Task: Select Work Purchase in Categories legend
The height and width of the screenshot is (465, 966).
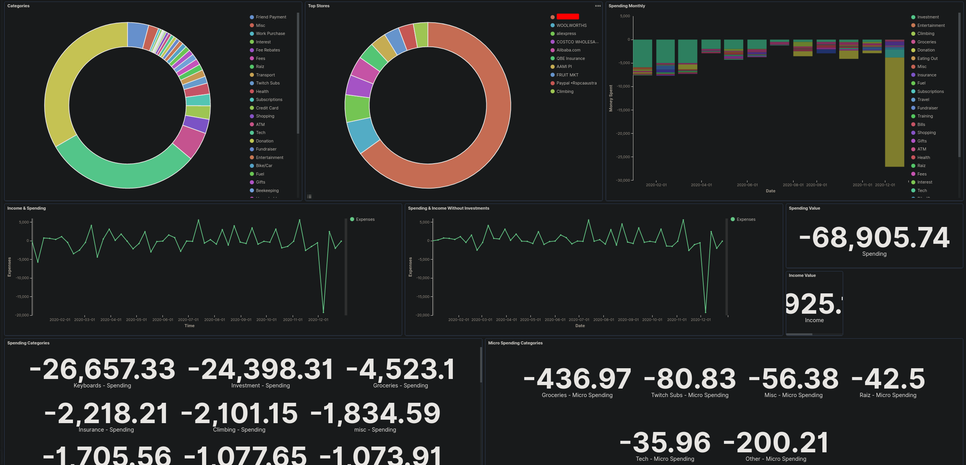Action: [270, 34]
